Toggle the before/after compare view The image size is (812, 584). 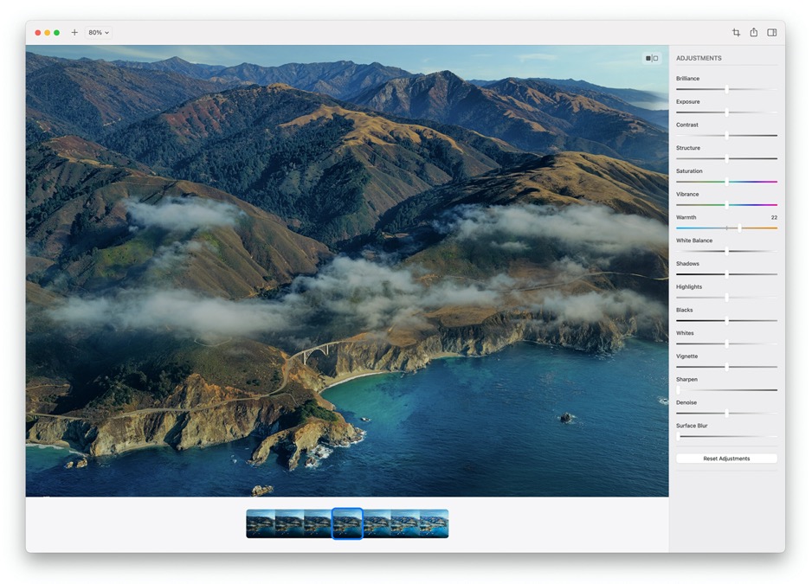pyautogui.click(x=651, y=58)
